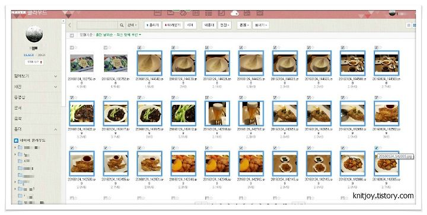Star the file 20160124_143422.jpg
The width and height of the screenshot is (427, 215).
click(x=76, y=98)
